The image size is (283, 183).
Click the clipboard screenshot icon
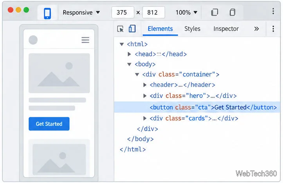pyautogui.click(x=232, y=12)
